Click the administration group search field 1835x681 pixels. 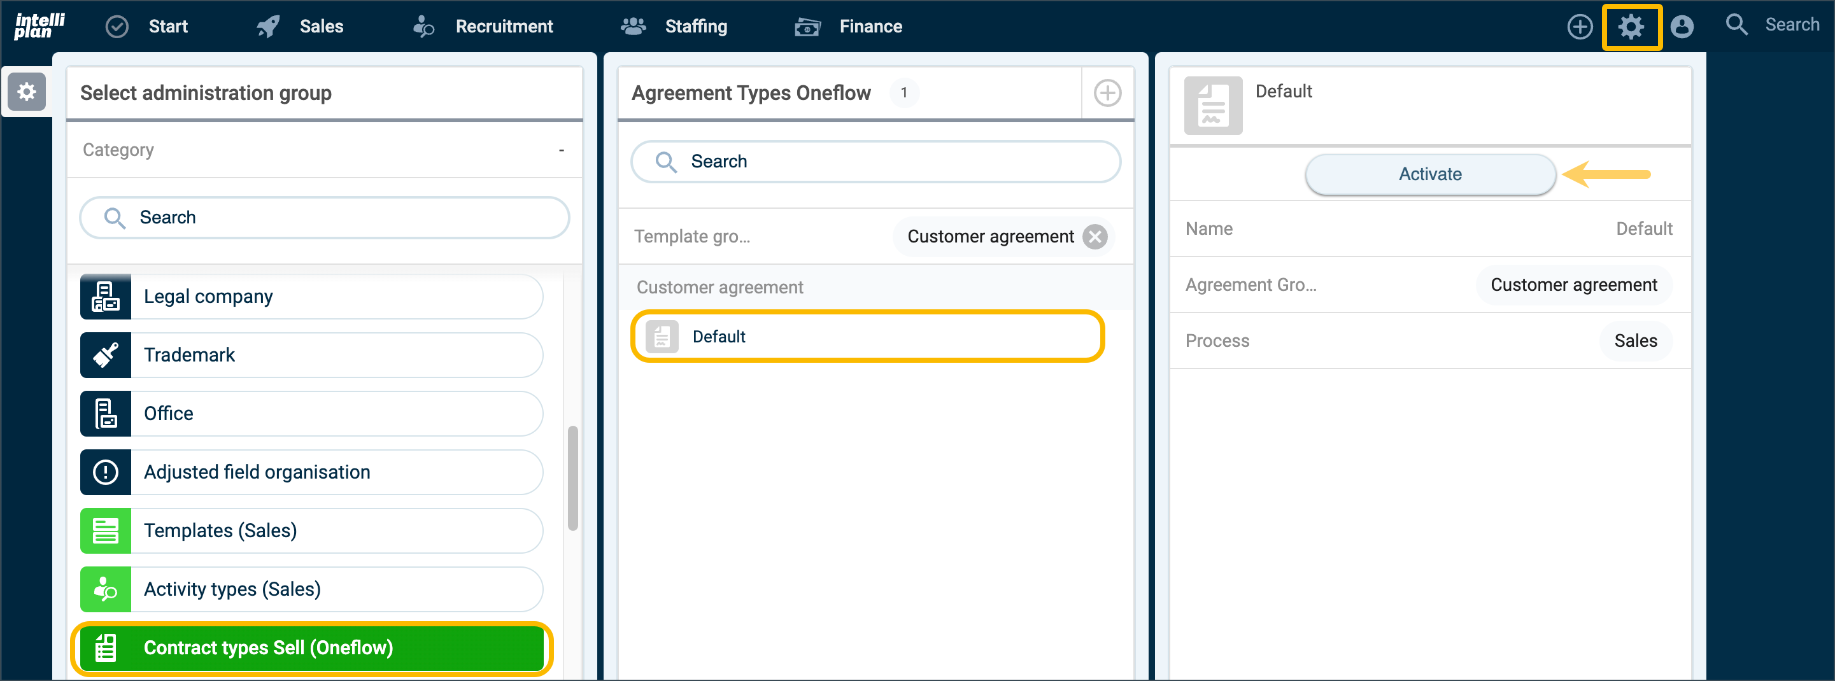(x=324, y=217)
